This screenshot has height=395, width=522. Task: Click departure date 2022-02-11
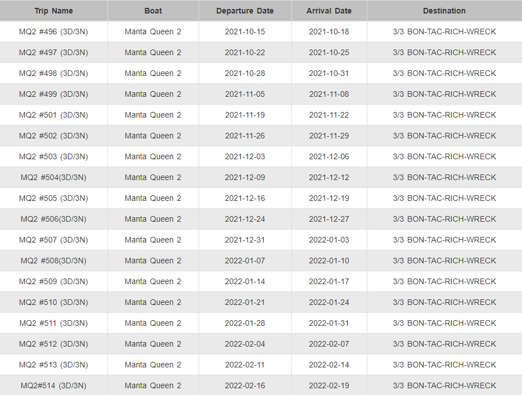(x=245, y=365)
